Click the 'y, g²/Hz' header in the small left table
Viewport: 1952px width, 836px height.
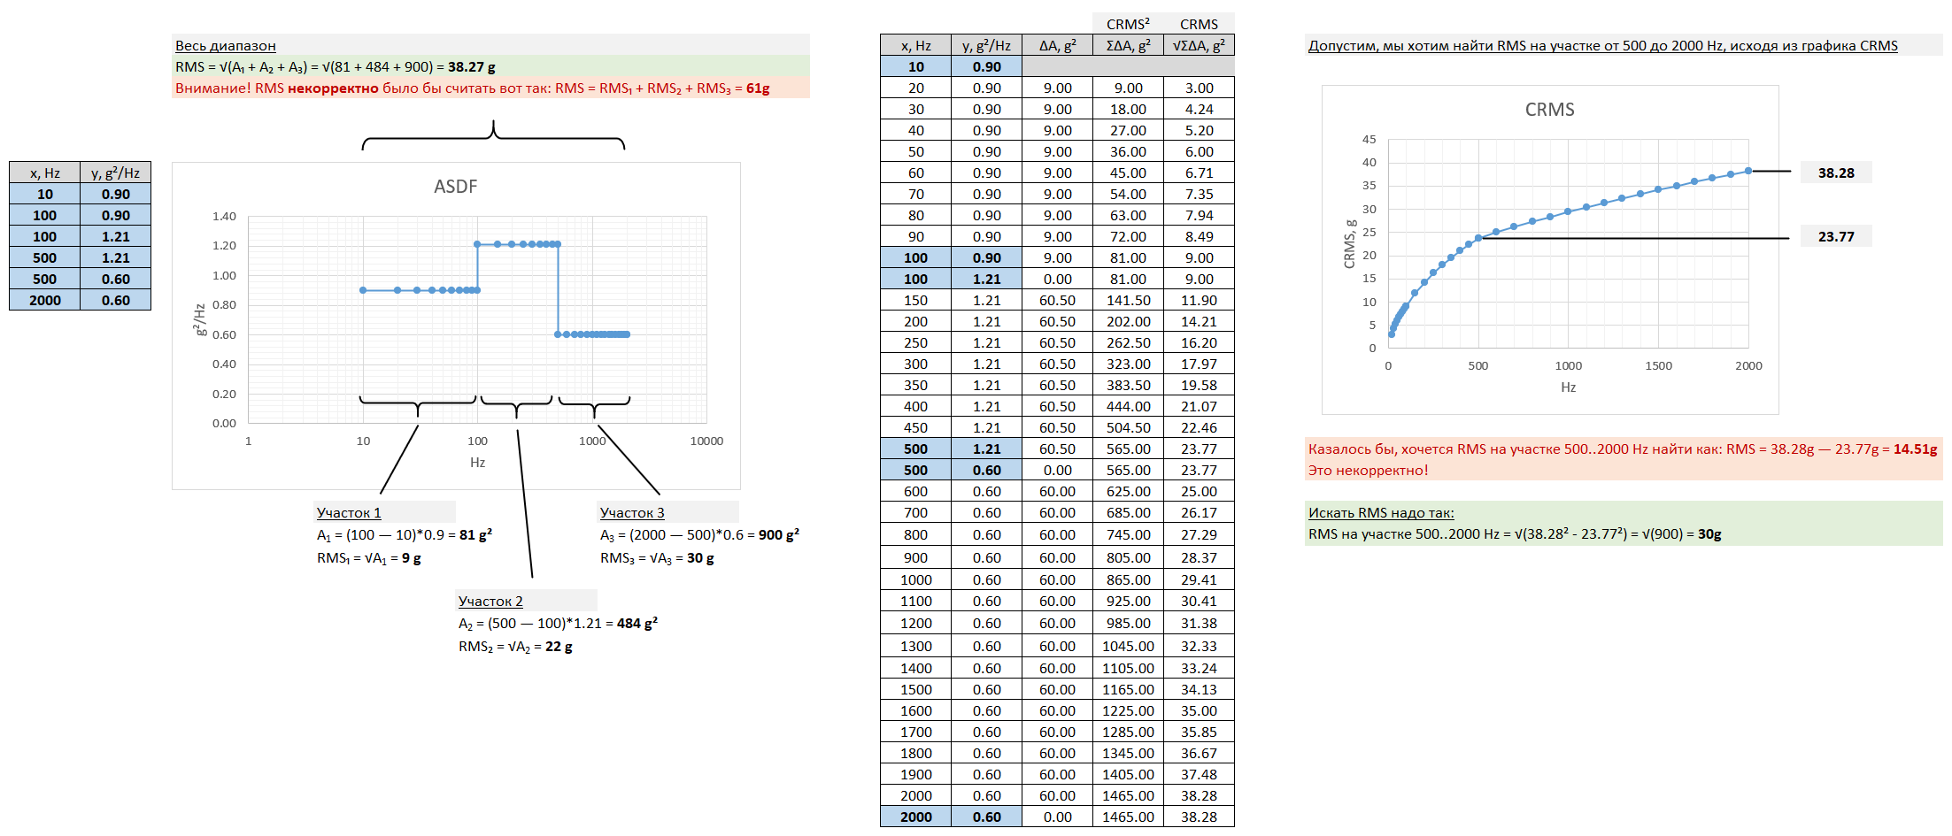click(116, 173)
